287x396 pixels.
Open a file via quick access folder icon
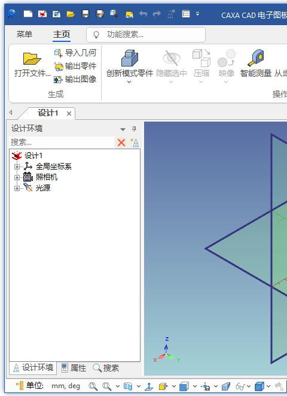(71, 14)
